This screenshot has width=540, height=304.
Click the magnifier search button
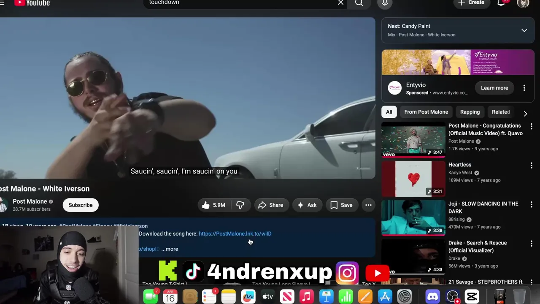[359, 3]
